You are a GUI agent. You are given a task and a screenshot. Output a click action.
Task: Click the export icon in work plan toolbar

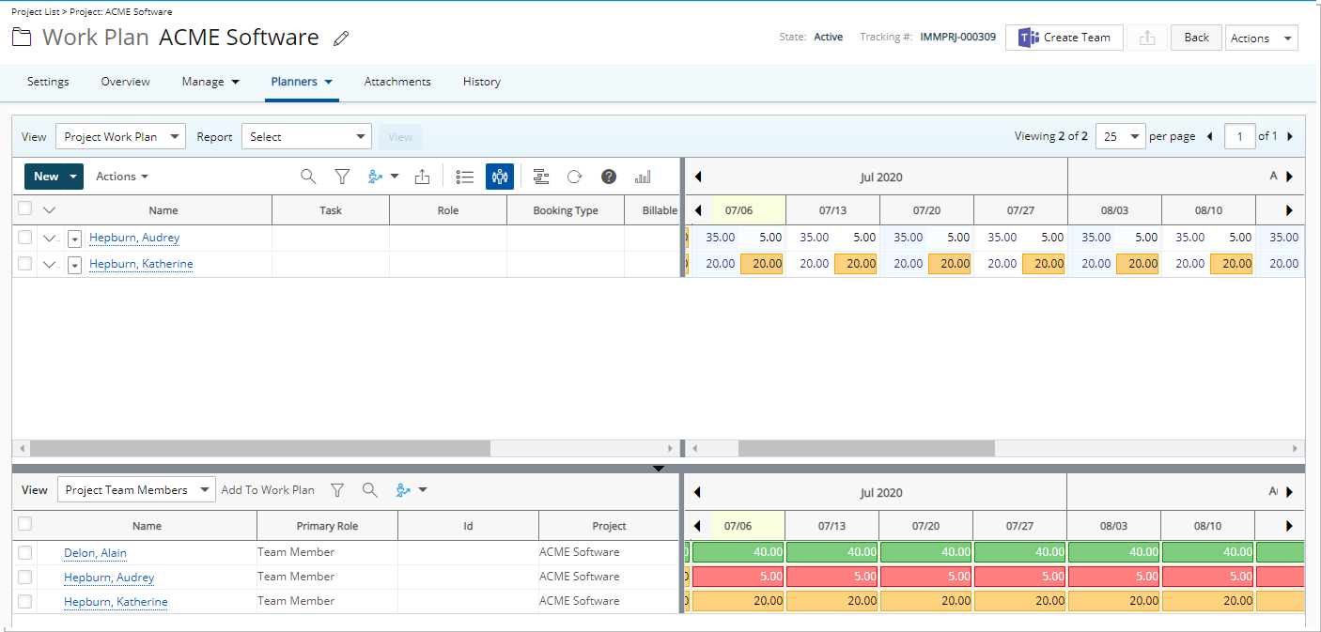[422, 177]
